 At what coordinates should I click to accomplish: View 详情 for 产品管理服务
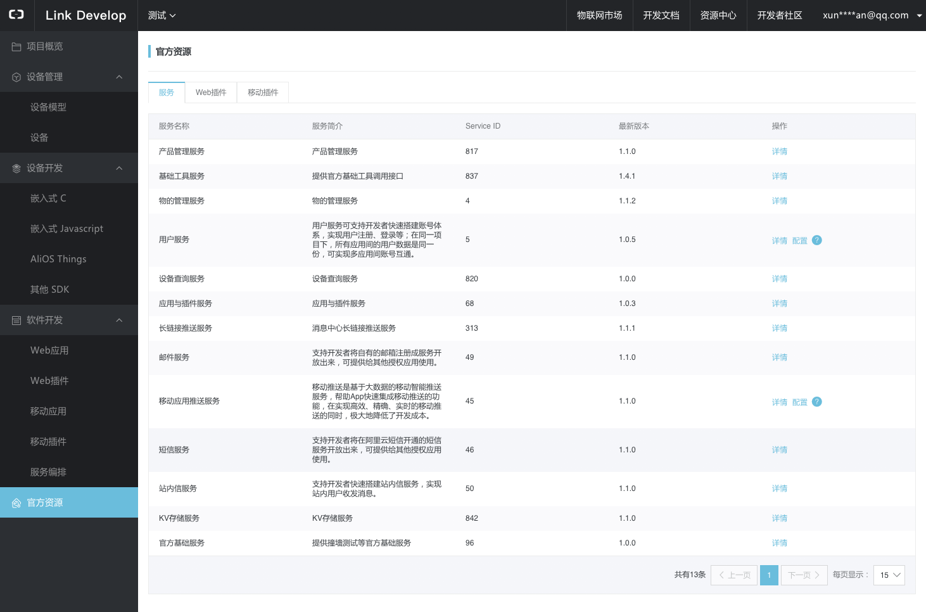coord(780,152)
